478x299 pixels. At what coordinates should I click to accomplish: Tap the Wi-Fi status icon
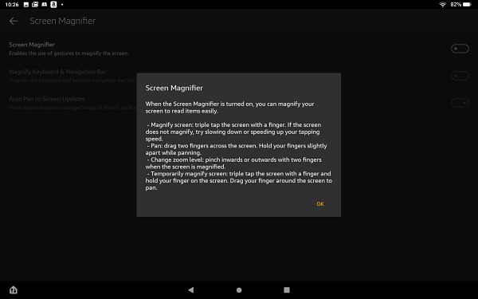coord(442,5)
